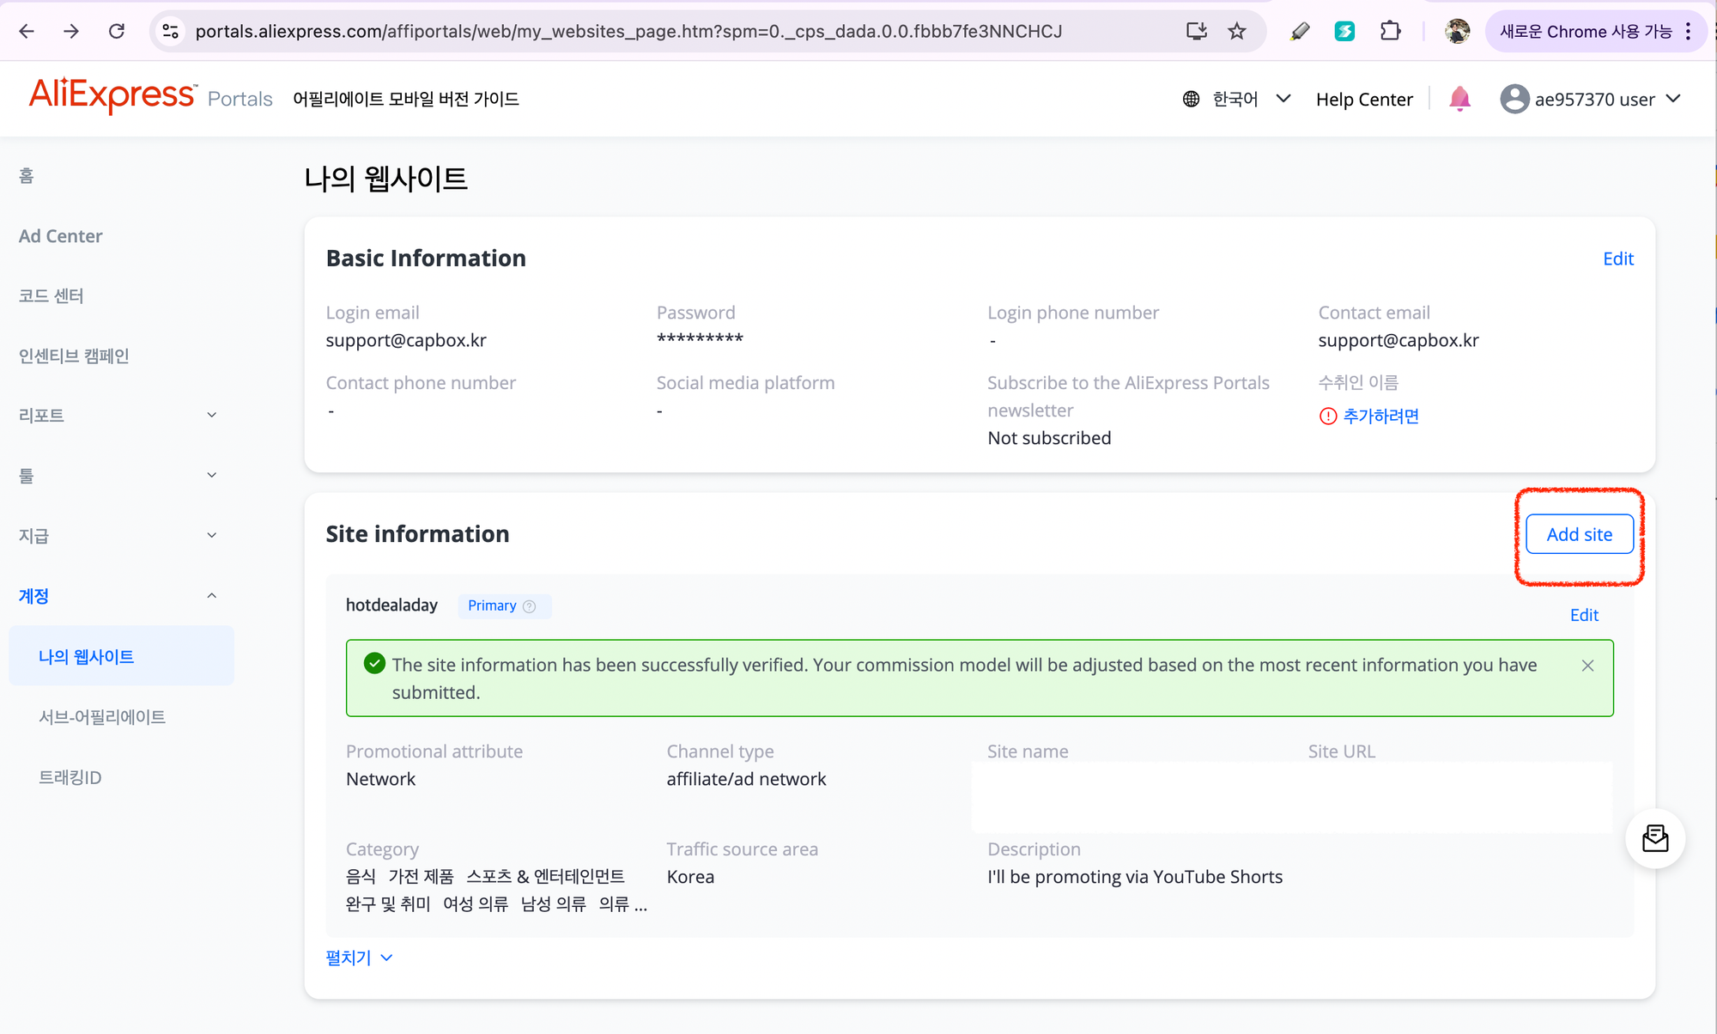
Task: Open site info icon in address bar
Action: 171,32
